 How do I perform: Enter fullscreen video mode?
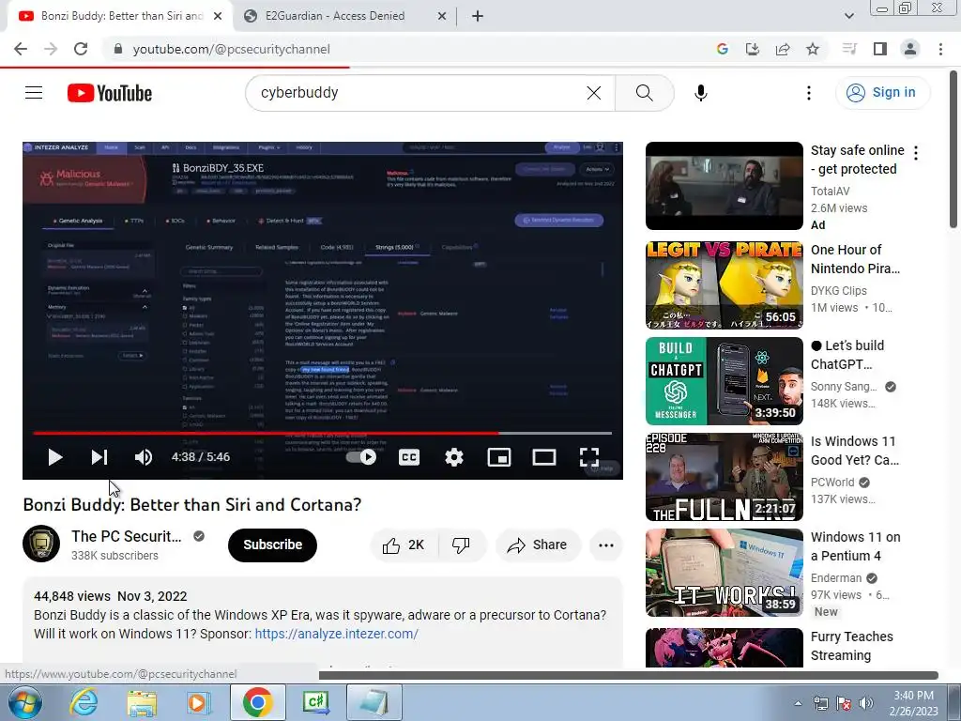coord(589,457)
